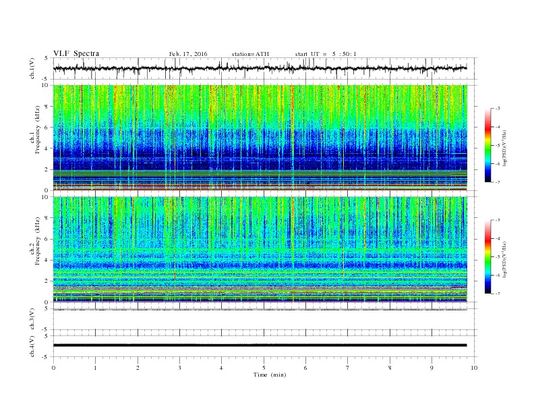Click the "ch.1(V)" waveform axis label
The height and width of the screenshot is (413, 534).
click(x=32, y=68)
